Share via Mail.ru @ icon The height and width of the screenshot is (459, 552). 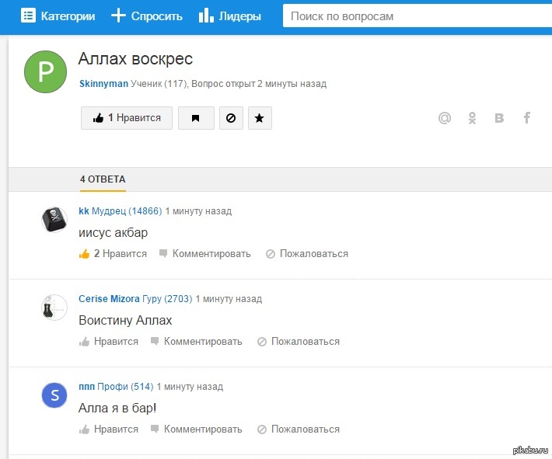[x=445, y=118]
